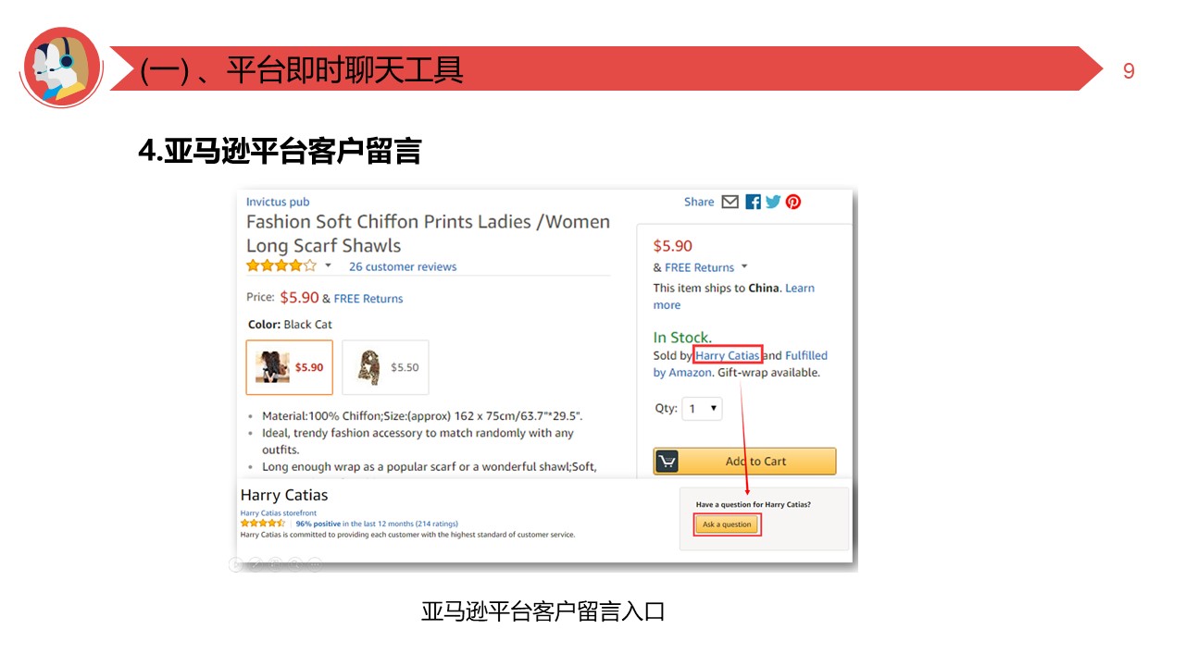Open the Harry Catias storefront link
This screenshot has height=666, width=1185.
tap(279, 512)
